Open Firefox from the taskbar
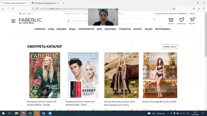The height and width of the screenshot is (116, 207). point(23,113)
